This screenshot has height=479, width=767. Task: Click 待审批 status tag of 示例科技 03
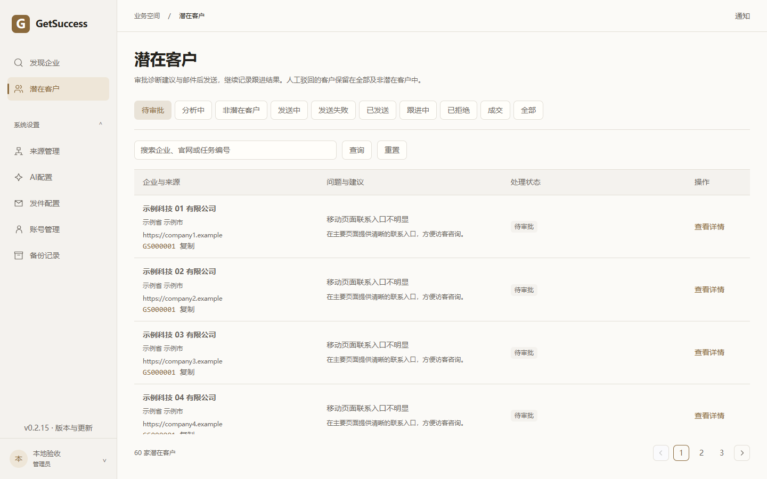[524, 353]
